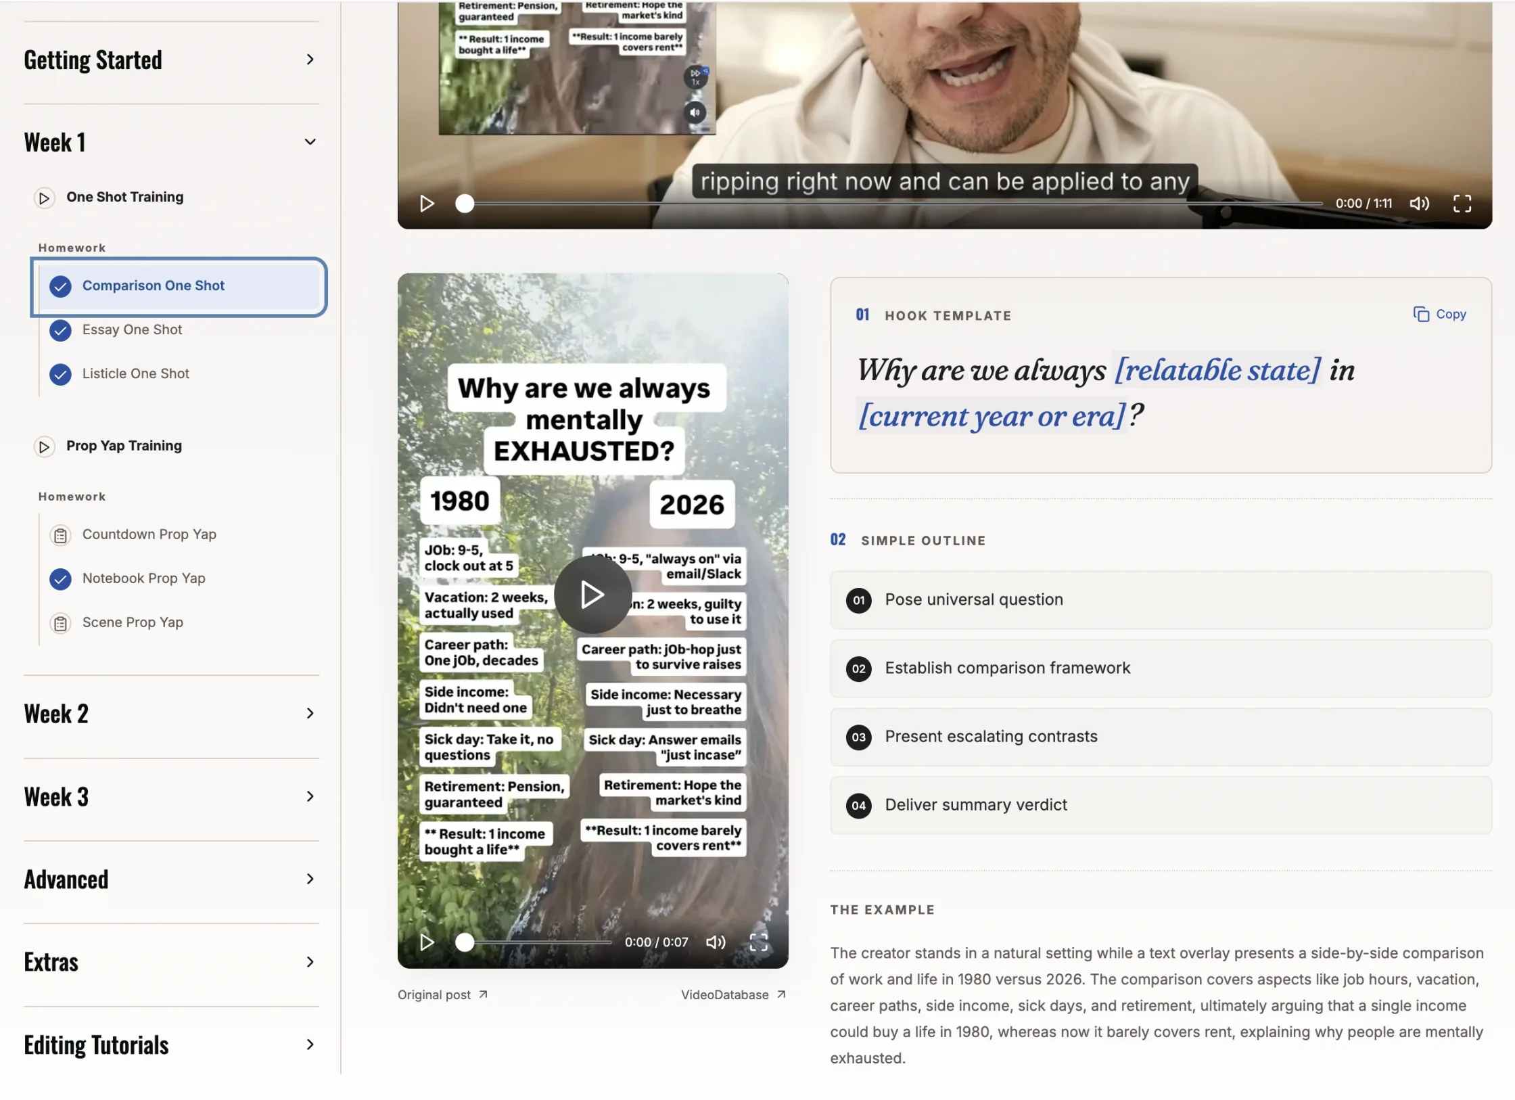Collapse the Week 1 section
The width and height of the screenshot is (1515, 1100).
tap(310, 143)
